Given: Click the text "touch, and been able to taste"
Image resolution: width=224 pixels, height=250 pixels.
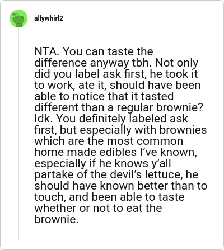Looking at the screenshot, I should [109, 197].
